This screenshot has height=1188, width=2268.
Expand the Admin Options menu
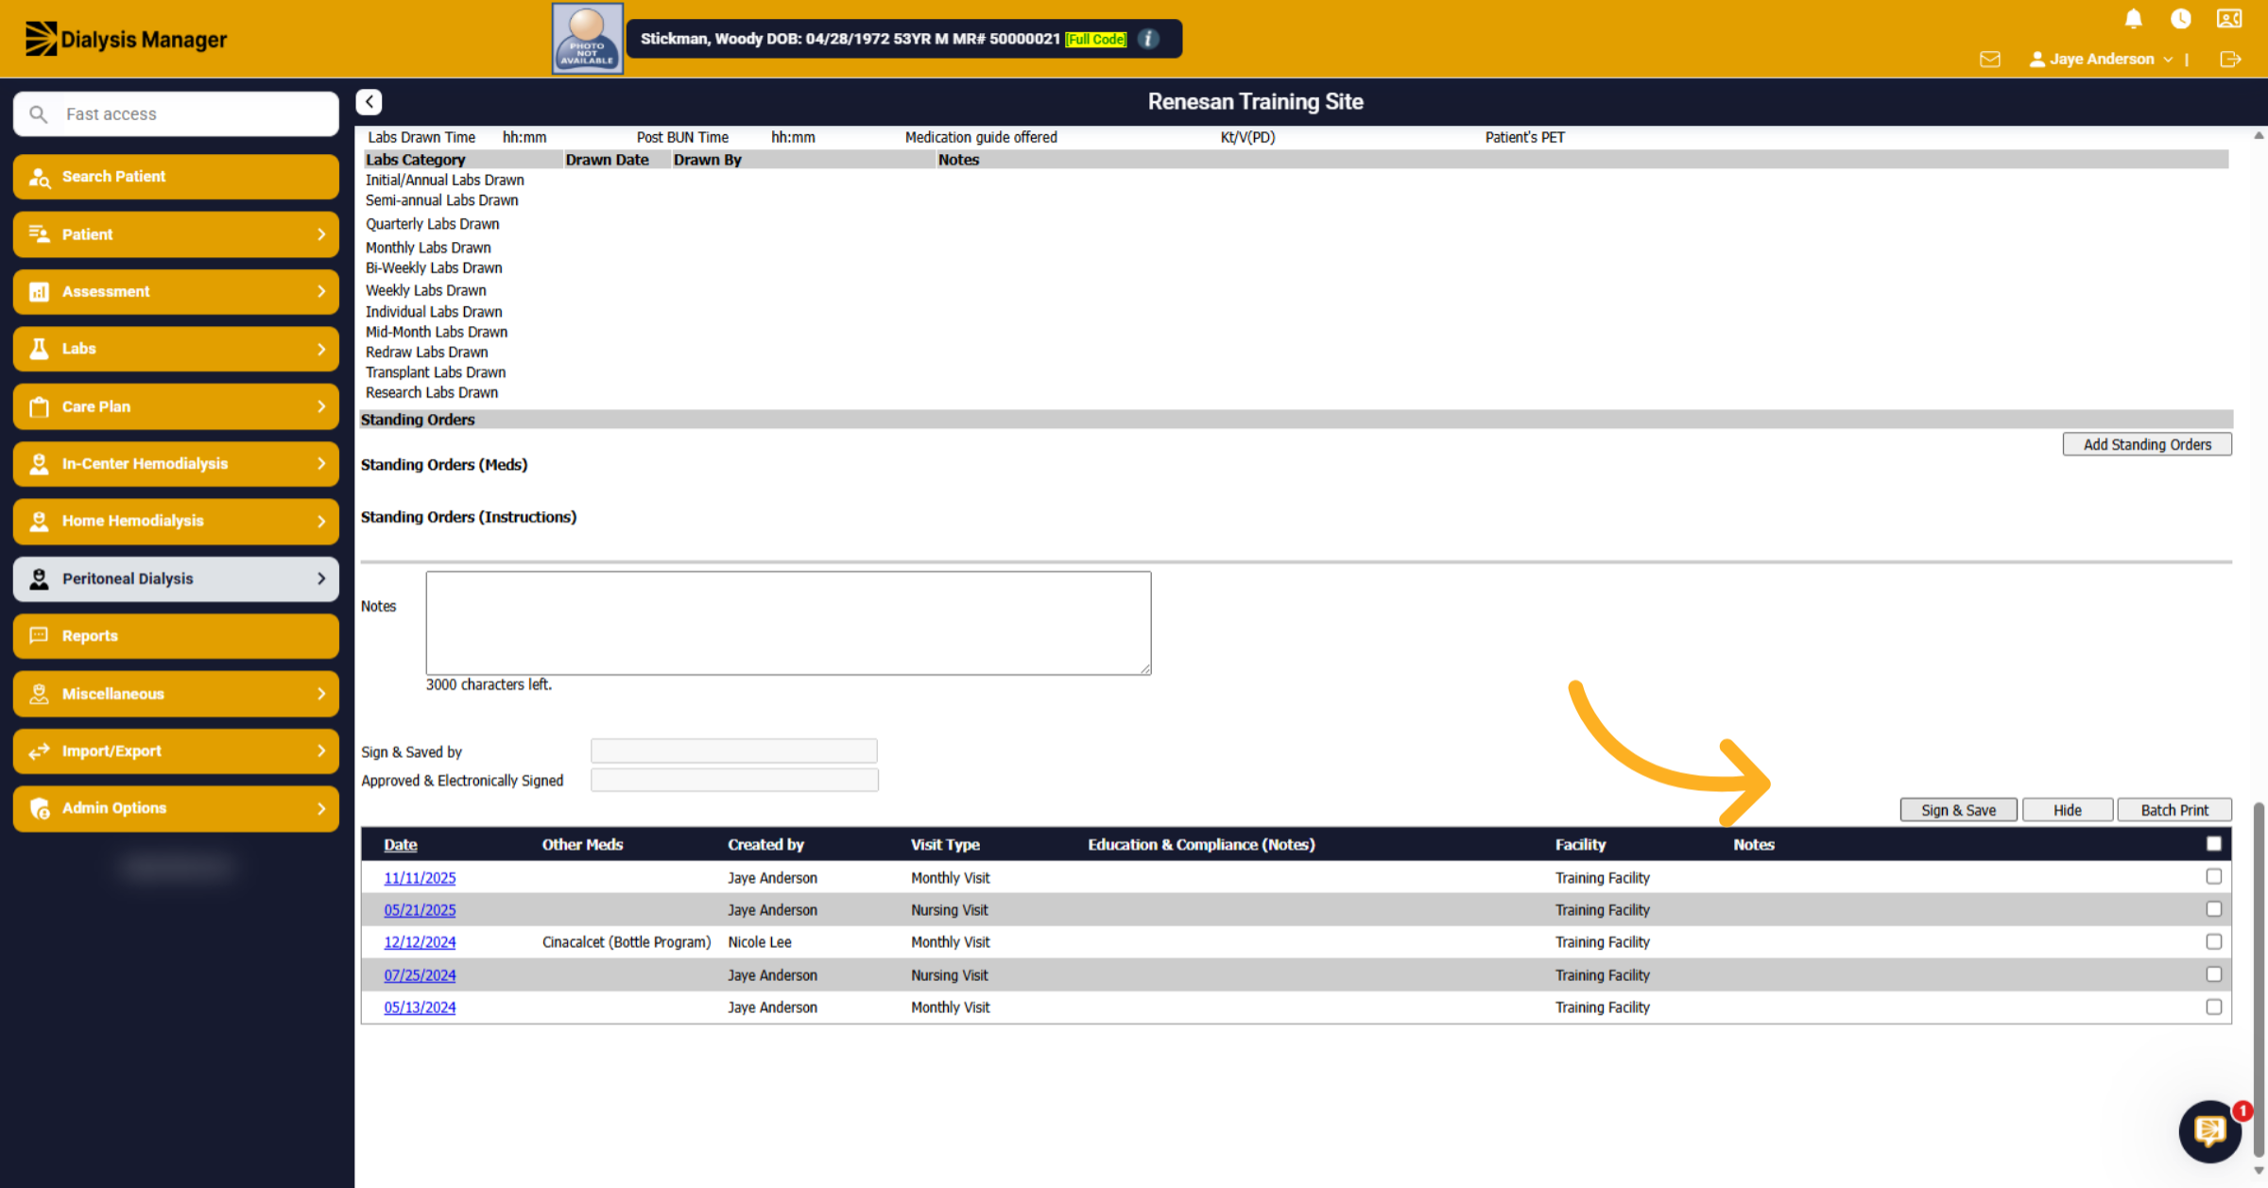click(x=176, y=808)
